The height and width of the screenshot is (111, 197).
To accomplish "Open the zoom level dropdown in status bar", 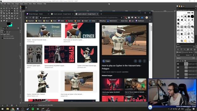I will 36,105.
